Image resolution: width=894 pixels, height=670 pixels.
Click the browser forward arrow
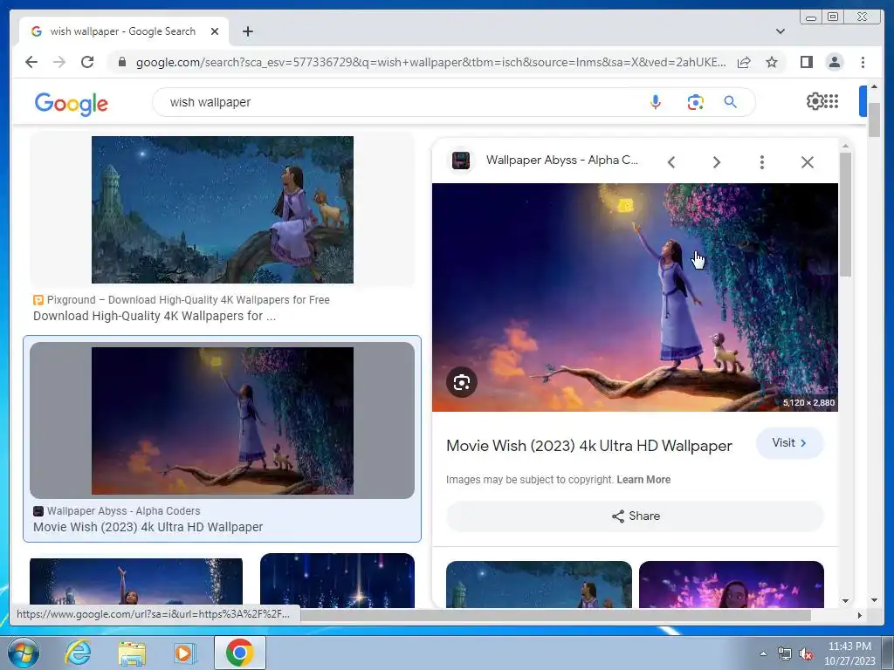tap(59, 62)
